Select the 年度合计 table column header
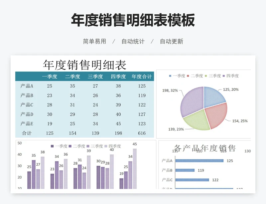The image size is (266, 204). click(x=142, y=77)
